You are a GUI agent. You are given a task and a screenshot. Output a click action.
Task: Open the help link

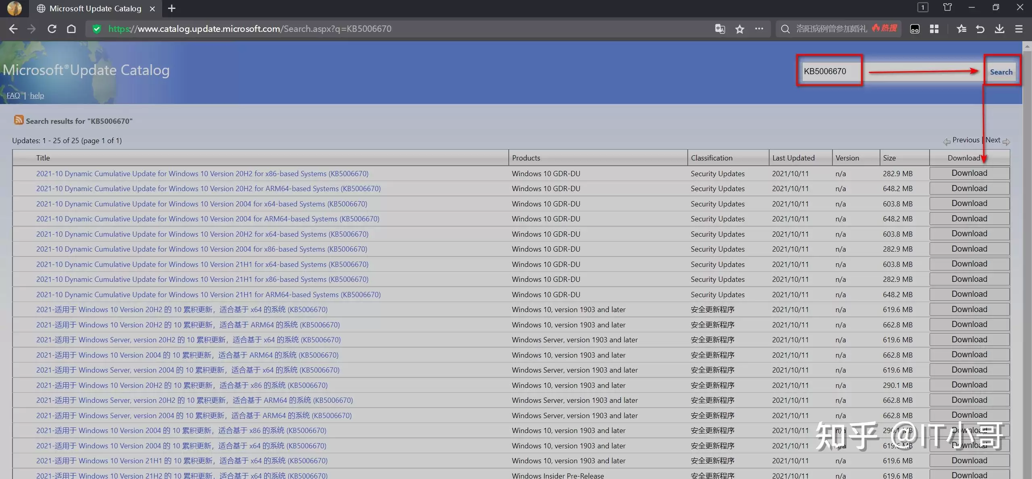[37, 96]
